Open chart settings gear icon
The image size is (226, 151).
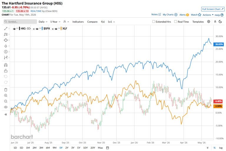point(209,22)
